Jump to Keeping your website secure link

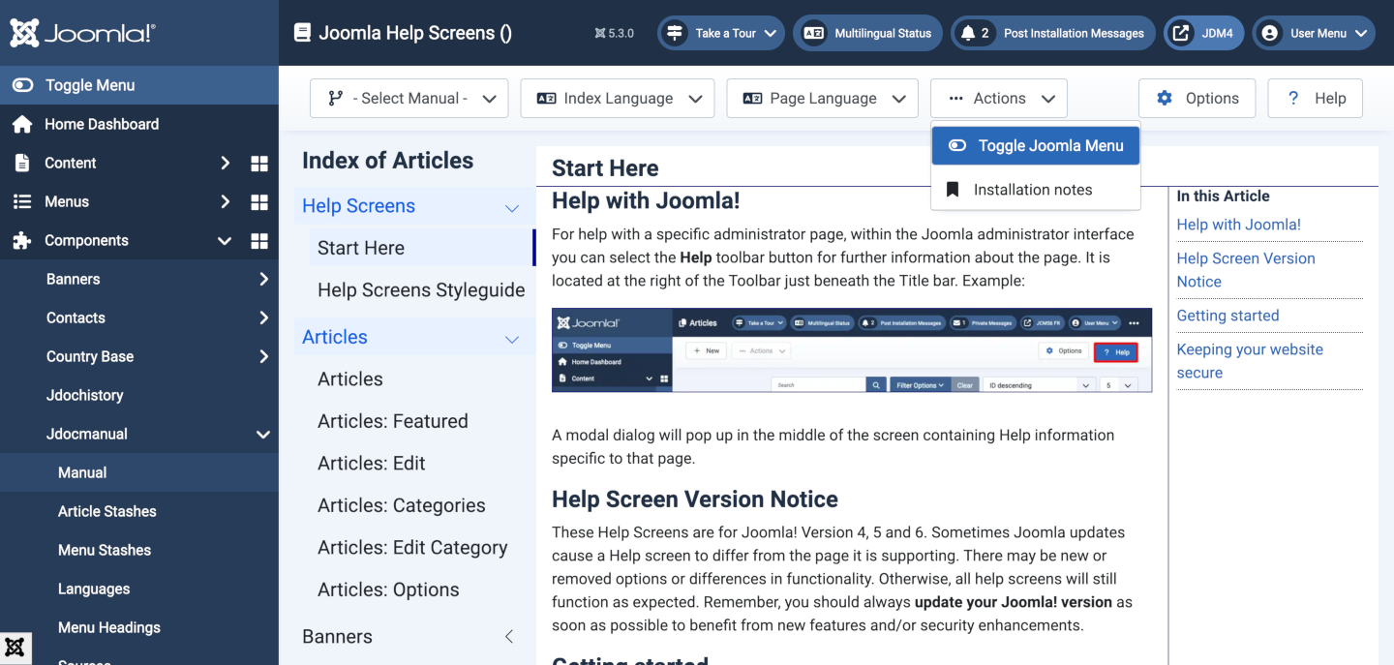click(1249, 361)
